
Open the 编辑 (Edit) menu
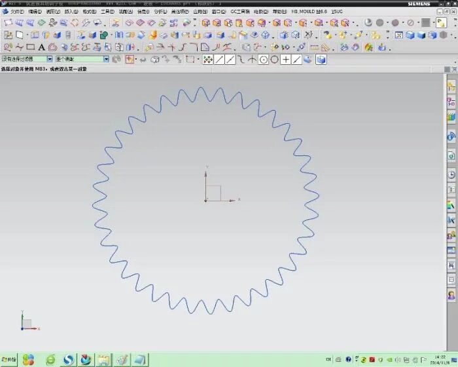[x=35, y=12]
